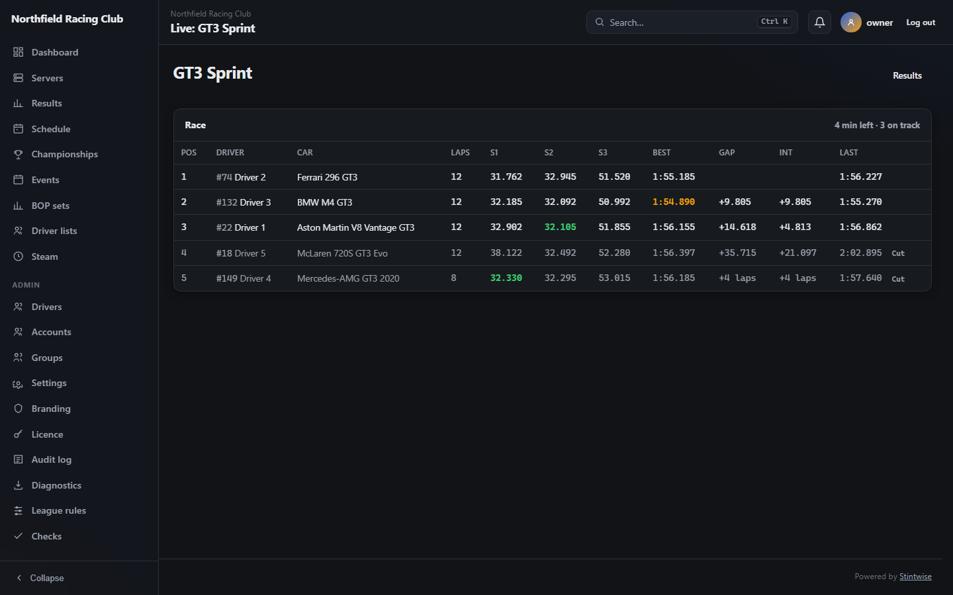Click driver #132 Driver 3
The width and height of the screenshot is (953, 595).
(x=244, y=202)
